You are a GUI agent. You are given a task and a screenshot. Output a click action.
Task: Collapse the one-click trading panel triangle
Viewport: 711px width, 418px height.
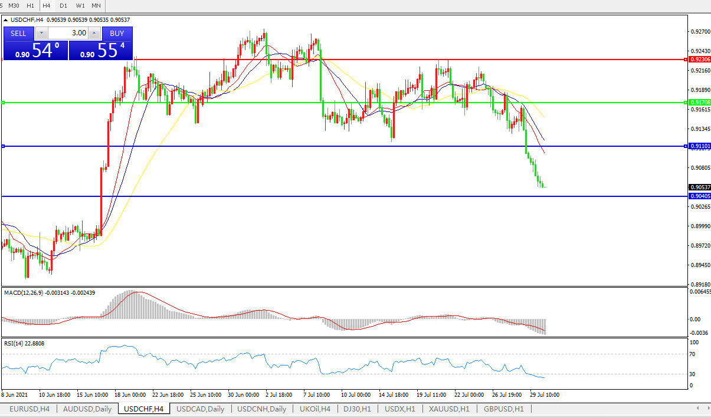coord(6,19)
